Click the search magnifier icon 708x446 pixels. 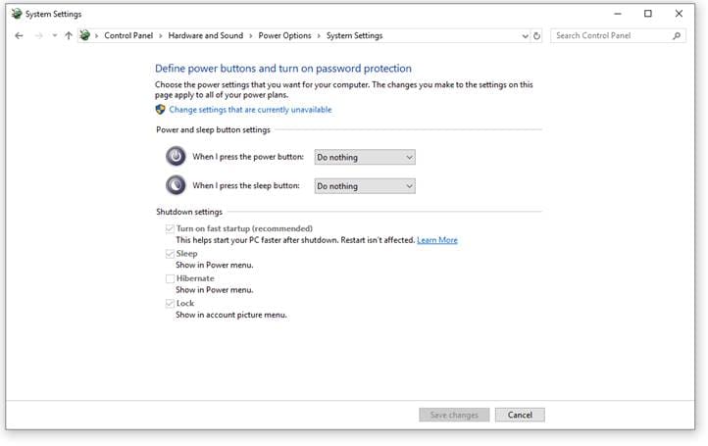click(677, 35)
